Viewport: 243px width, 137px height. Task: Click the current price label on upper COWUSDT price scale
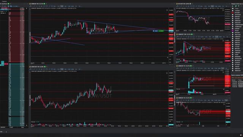click(171, 31)
